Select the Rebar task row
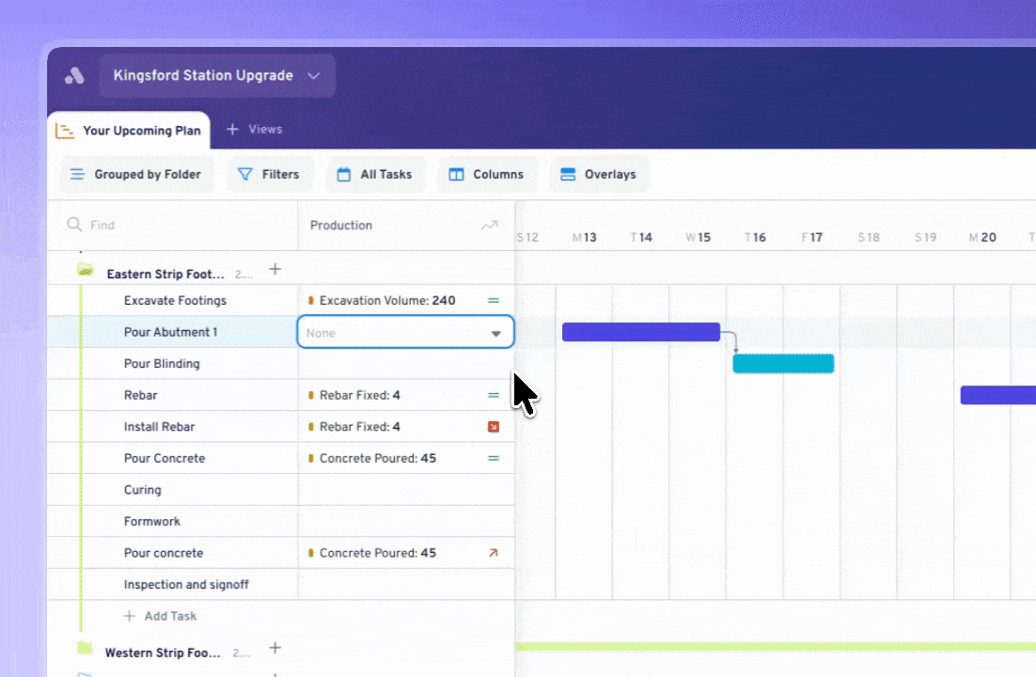Screen dimensions: 1036x677 click(141, 395)
